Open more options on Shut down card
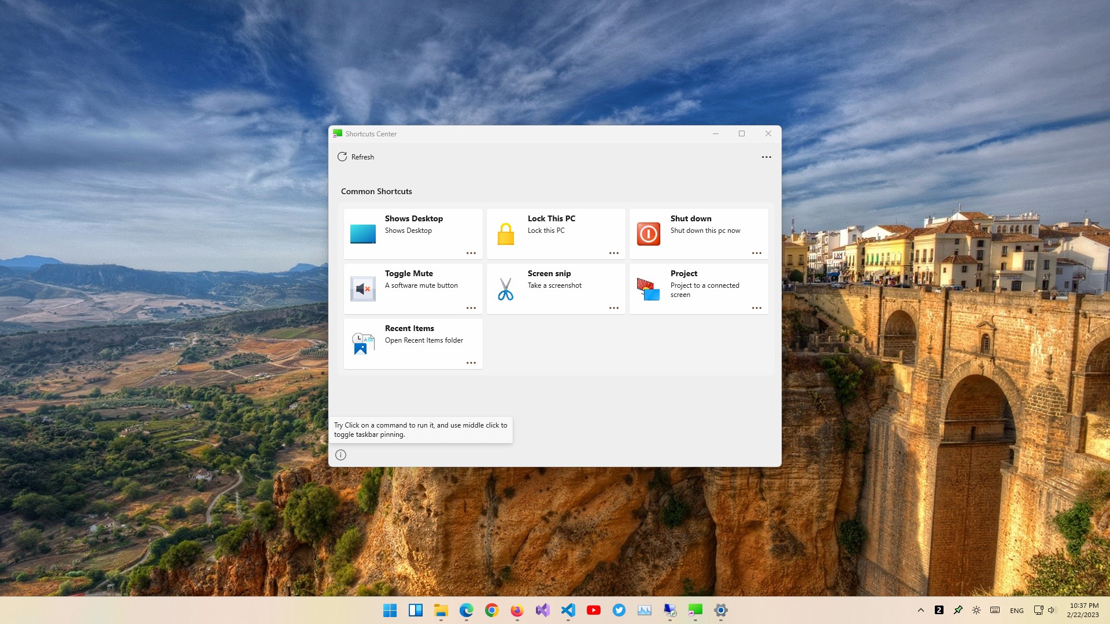 pyautogui.click(x=757, y=253)
